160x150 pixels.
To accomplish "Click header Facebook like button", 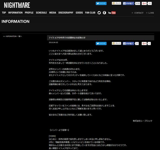I will click(x=128, y=3).
